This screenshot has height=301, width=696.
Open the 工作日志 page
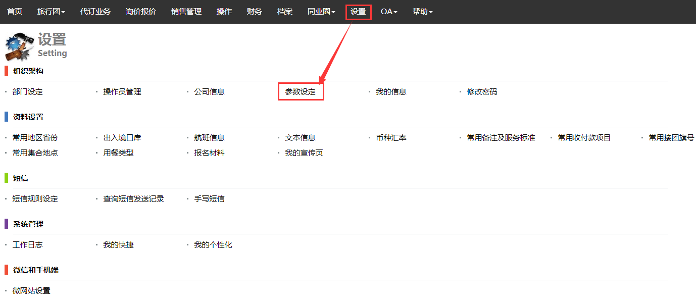tap(28, 245)
